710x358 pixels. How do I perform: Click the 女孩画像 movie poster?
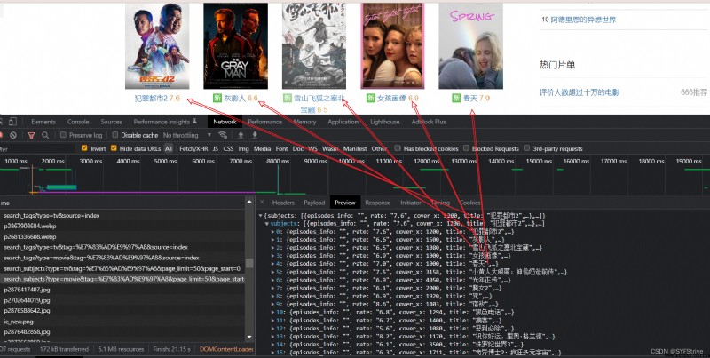(x=392, y=46)
